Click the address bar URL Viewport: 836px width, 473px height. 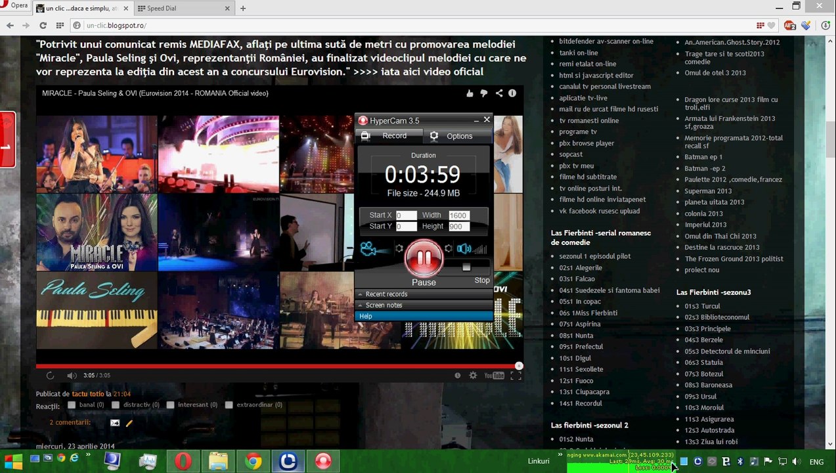coord(116,26)
